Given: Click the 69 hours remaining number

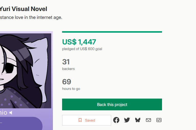Looking at the screenshot, I should coord(66,82).
